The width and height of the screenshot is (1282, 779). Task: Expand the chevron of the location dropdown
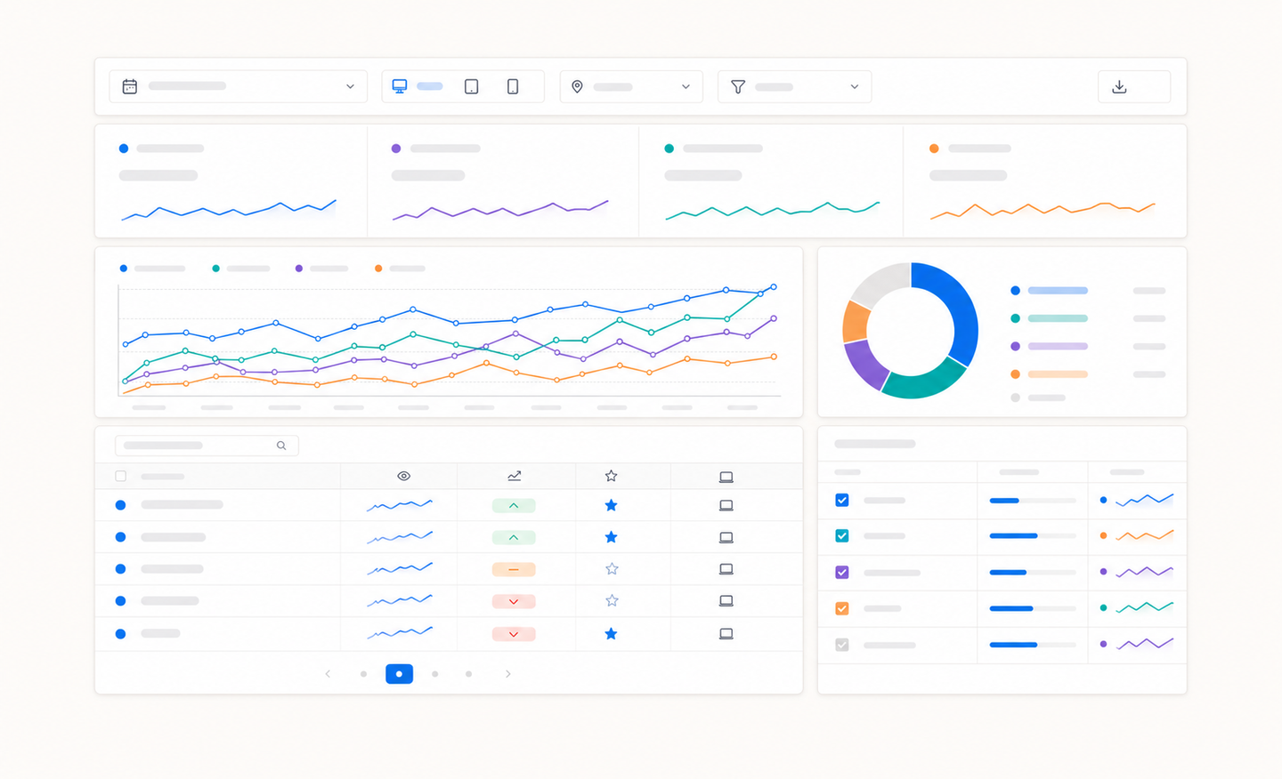pyautogui.click(x=686, y=86)
